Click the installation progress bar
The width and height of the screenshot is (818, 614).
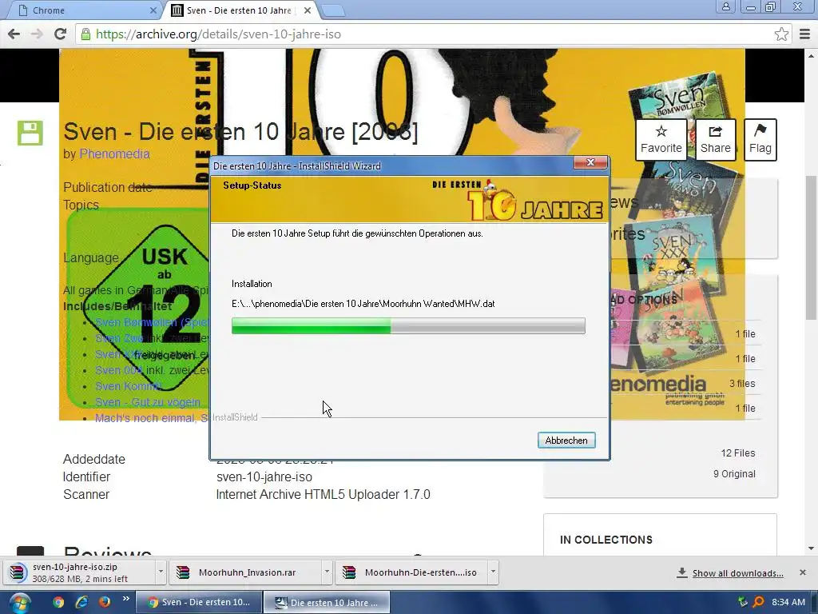[x=408, y=326]
